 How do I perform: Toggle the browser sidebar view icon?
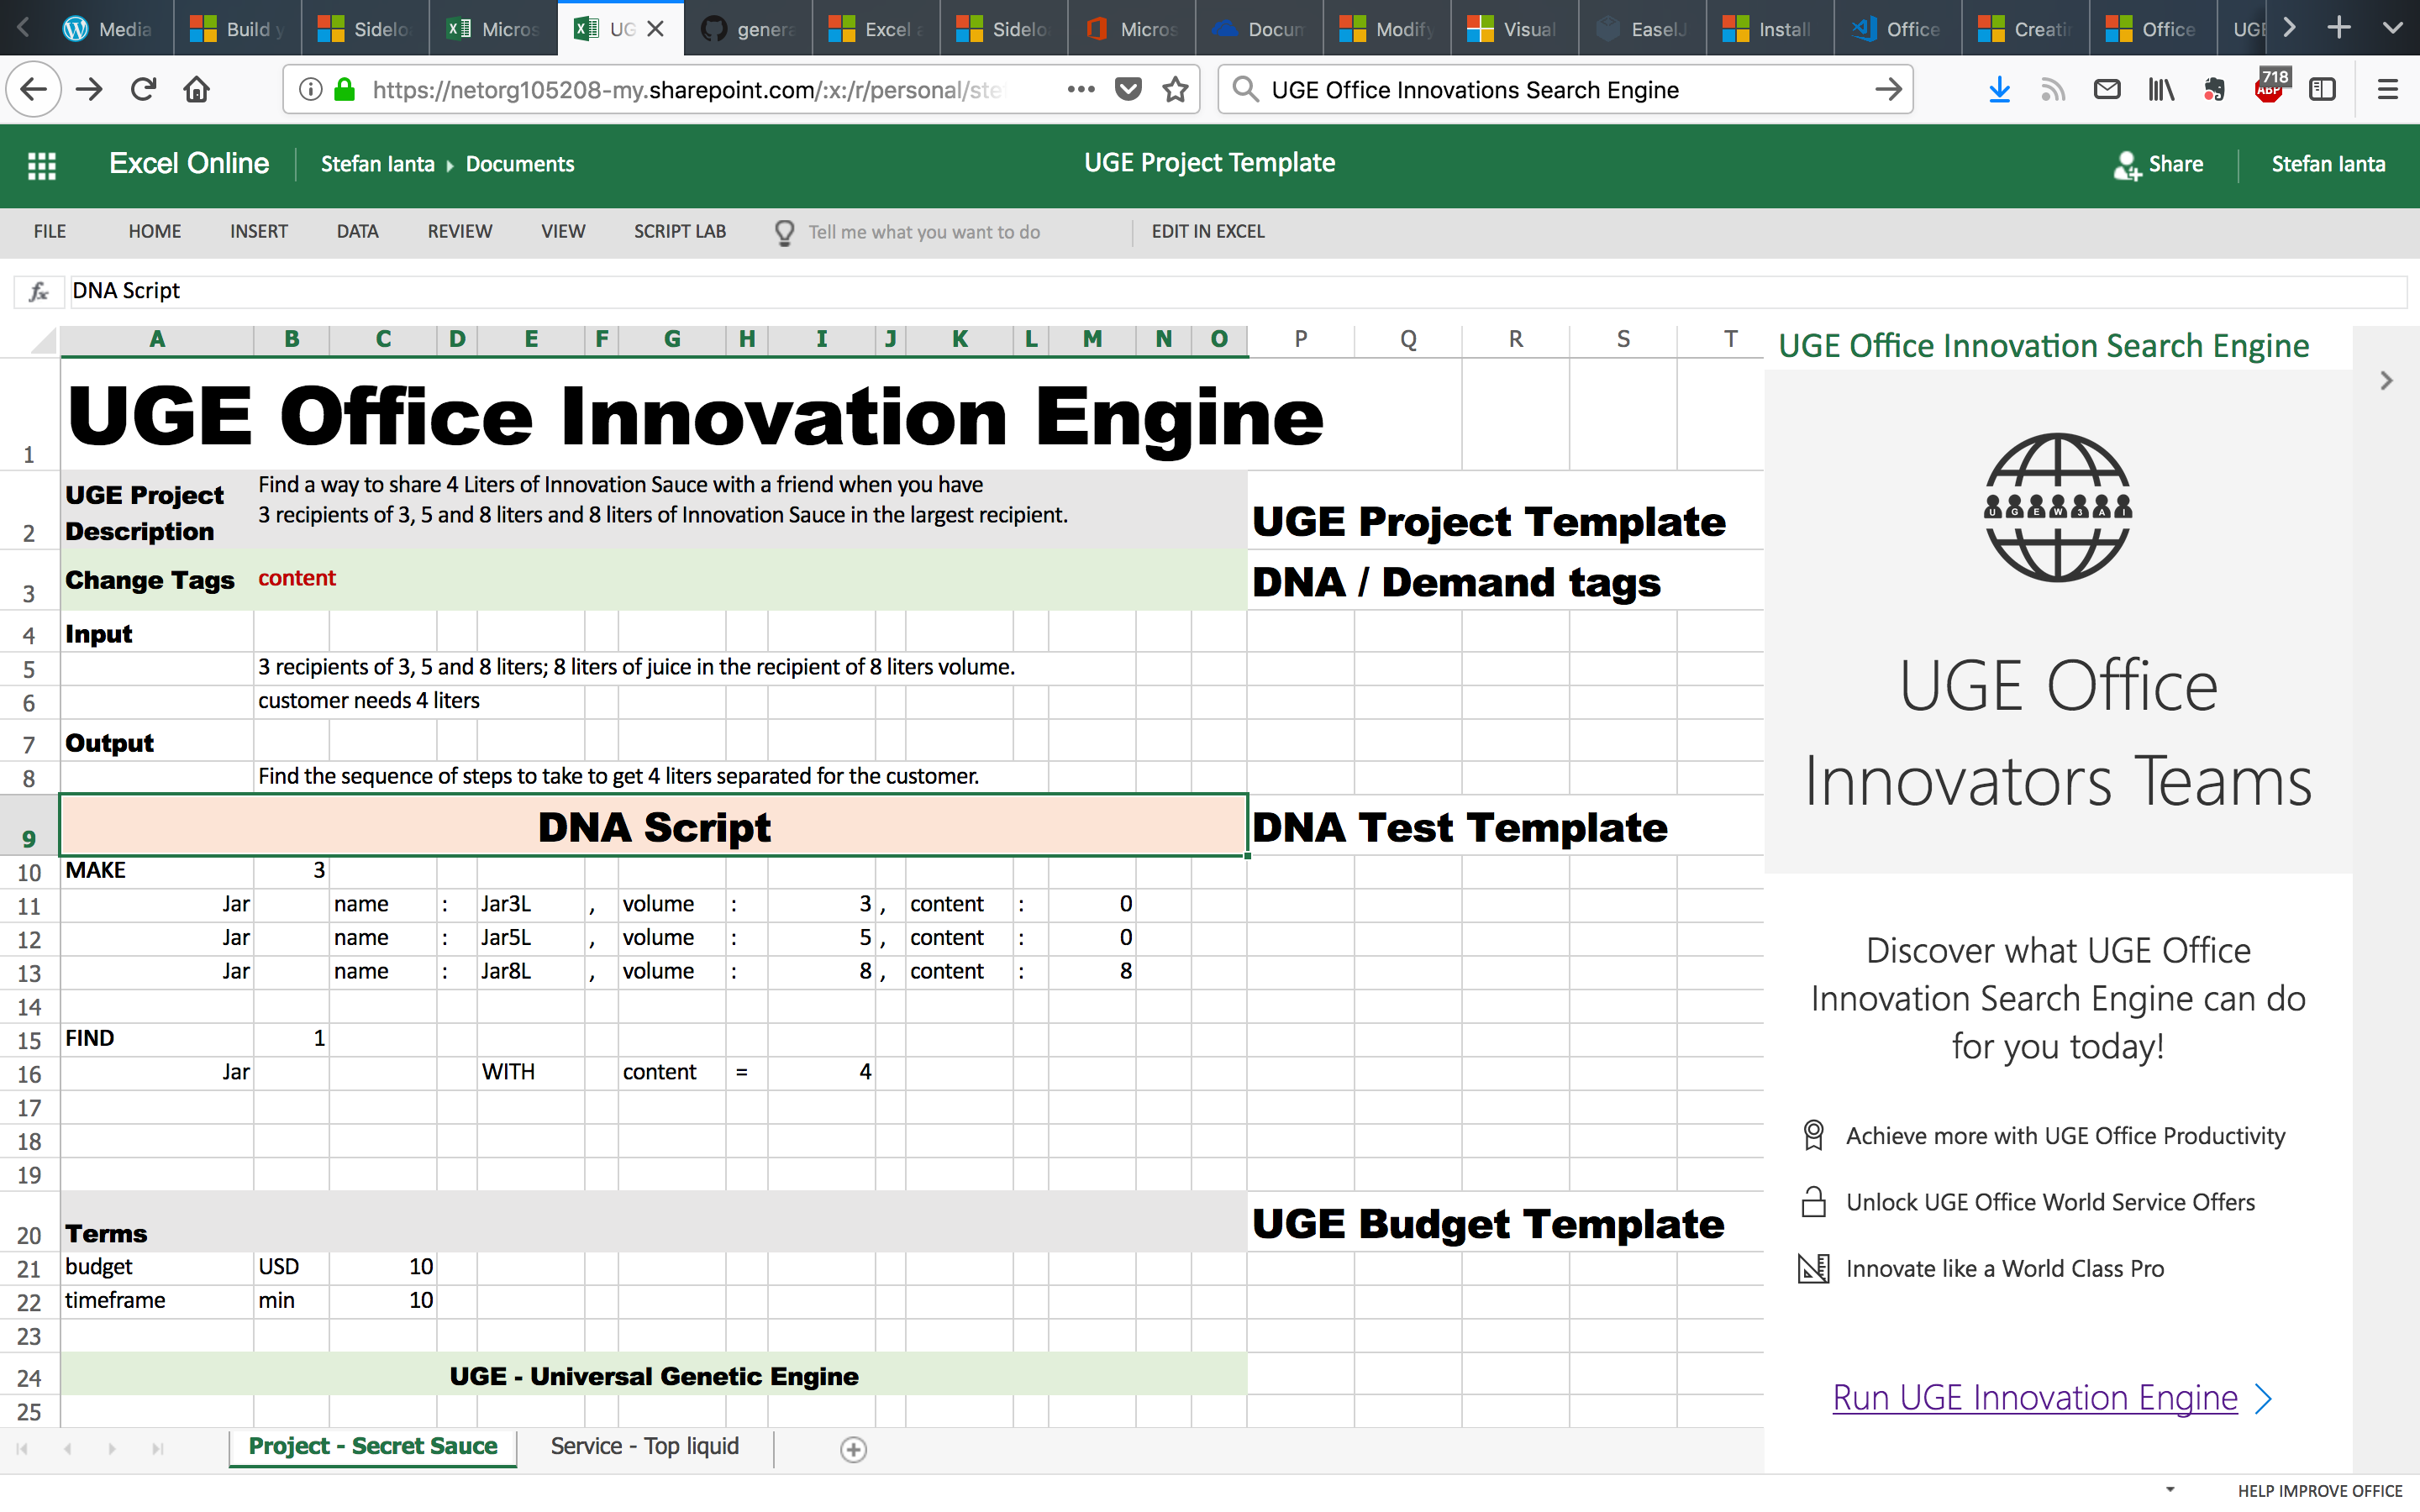click(2322, 90)
